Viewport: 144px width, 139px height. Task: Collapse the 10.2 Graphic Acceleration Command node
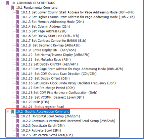8,112
